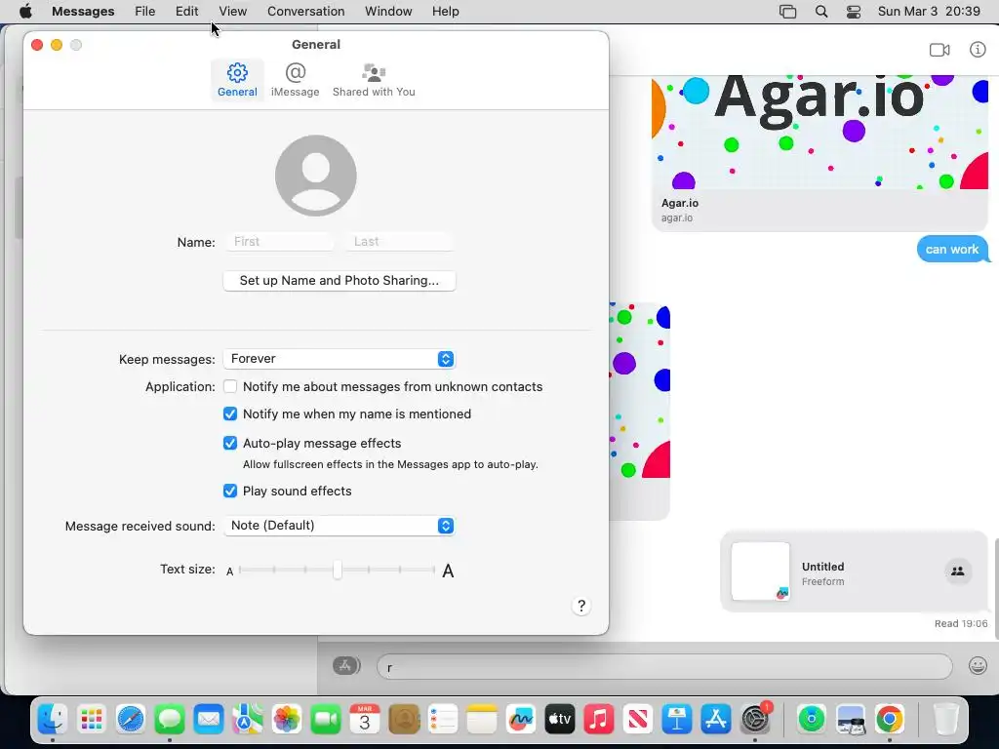Click the date and time in menu bar
Image resolution: width=999 pixels, height=749 pixels.
click(929, 12)
